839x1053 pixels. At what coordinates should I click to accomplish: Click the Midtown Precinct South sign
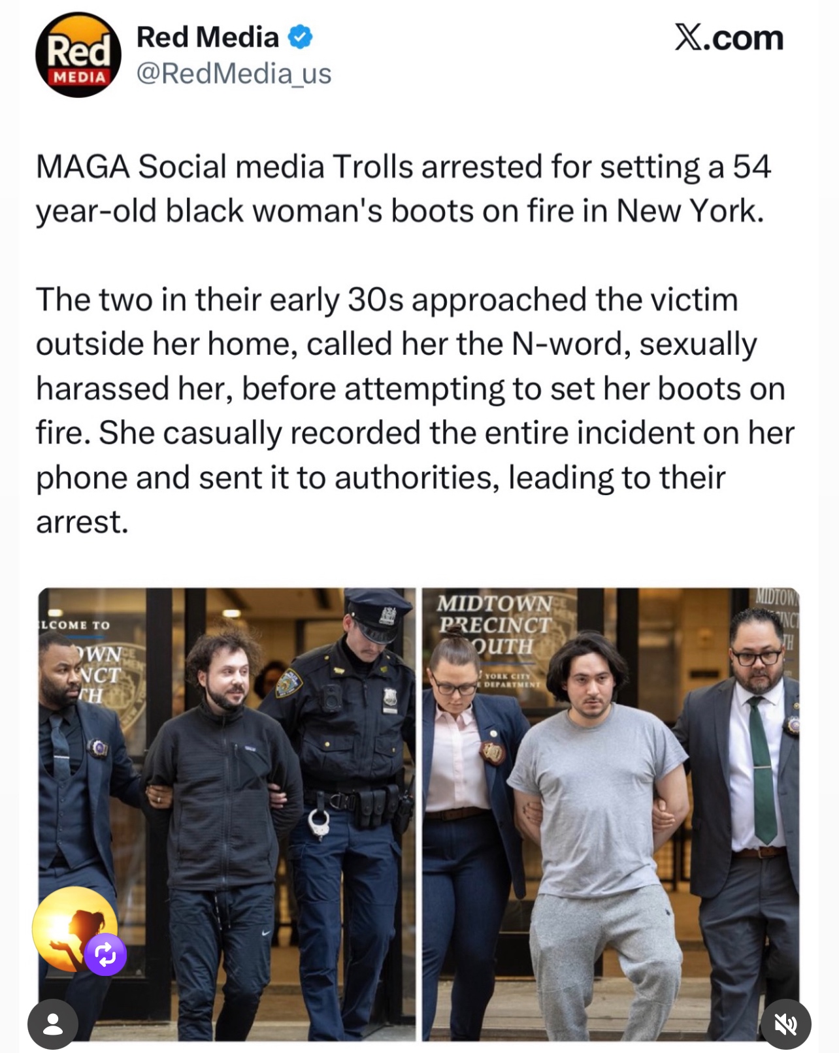coord(495,624)
